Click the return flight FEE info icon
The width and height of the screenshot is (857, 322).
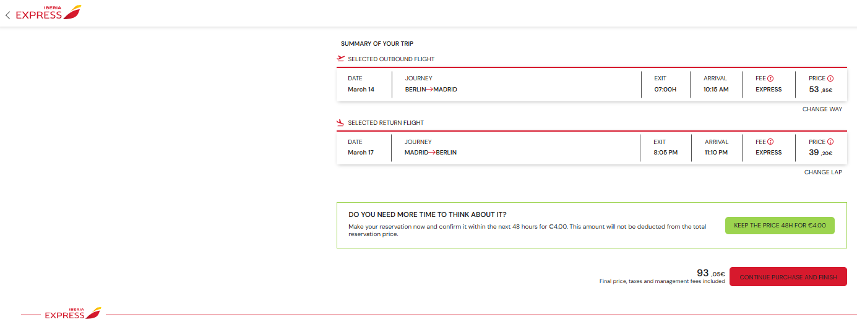click(x=771, y=142)
